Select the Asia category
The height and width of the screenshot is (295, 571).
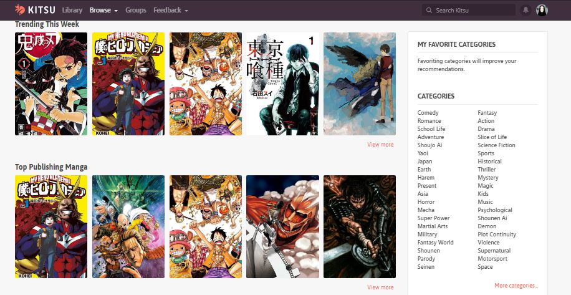coord(423,194)
